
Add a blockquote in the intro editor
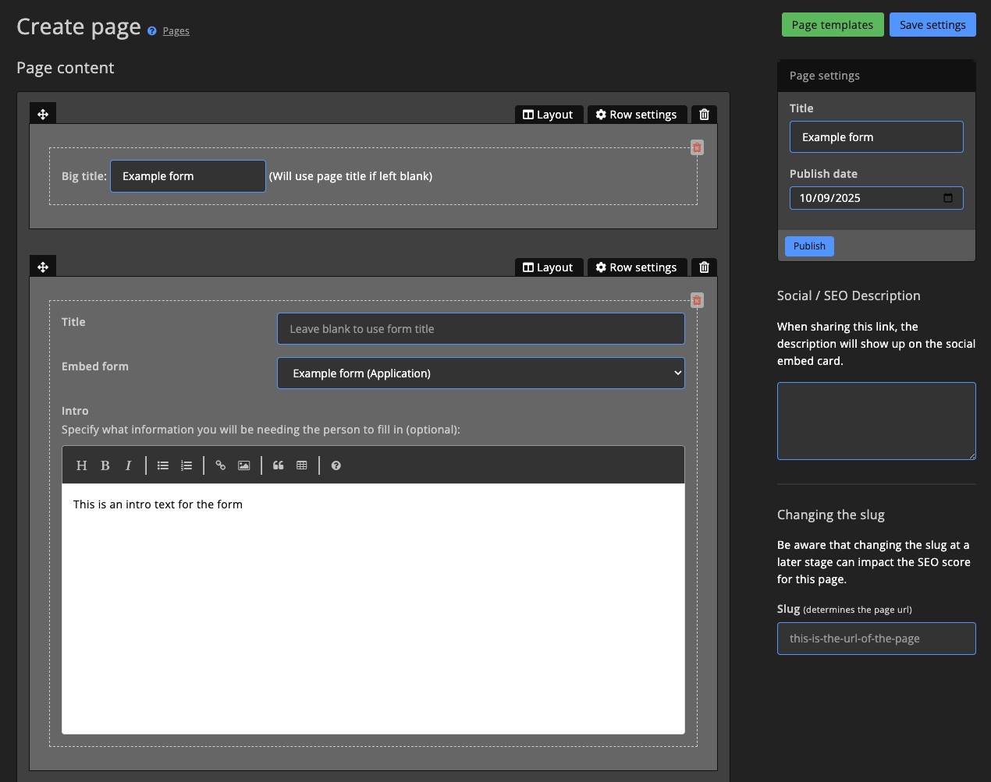pyautogui.click(x=278, y=465)
